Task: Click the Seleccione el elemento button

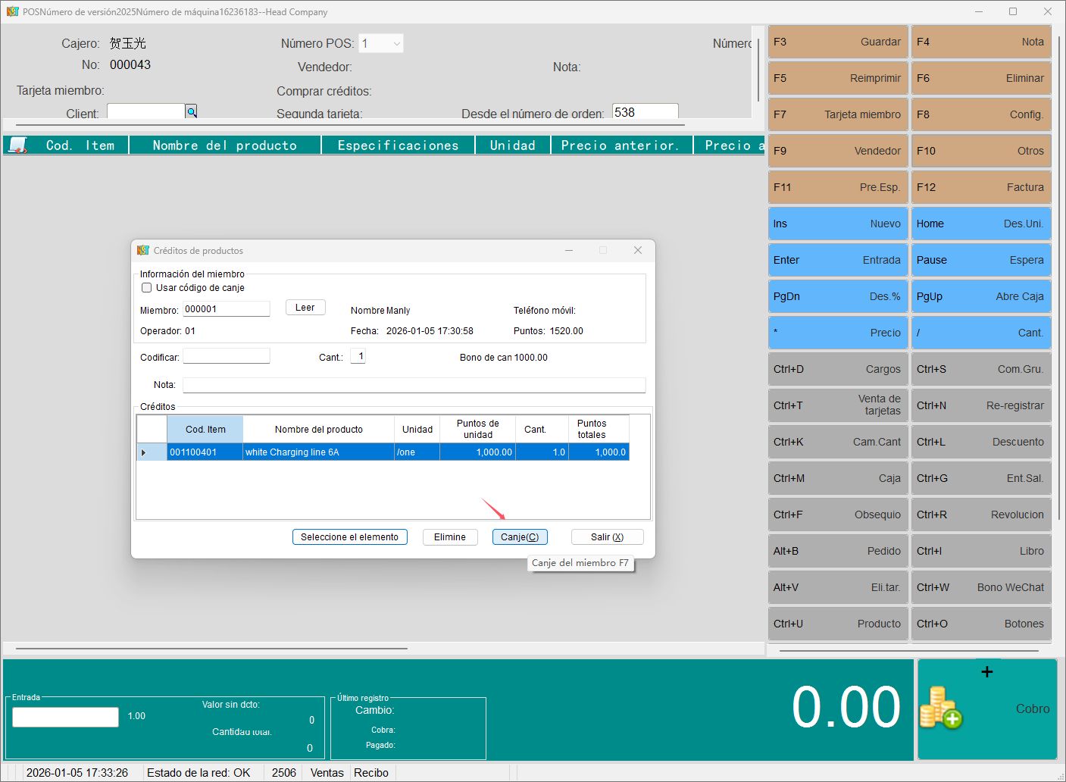Action: tap(349, 537)
